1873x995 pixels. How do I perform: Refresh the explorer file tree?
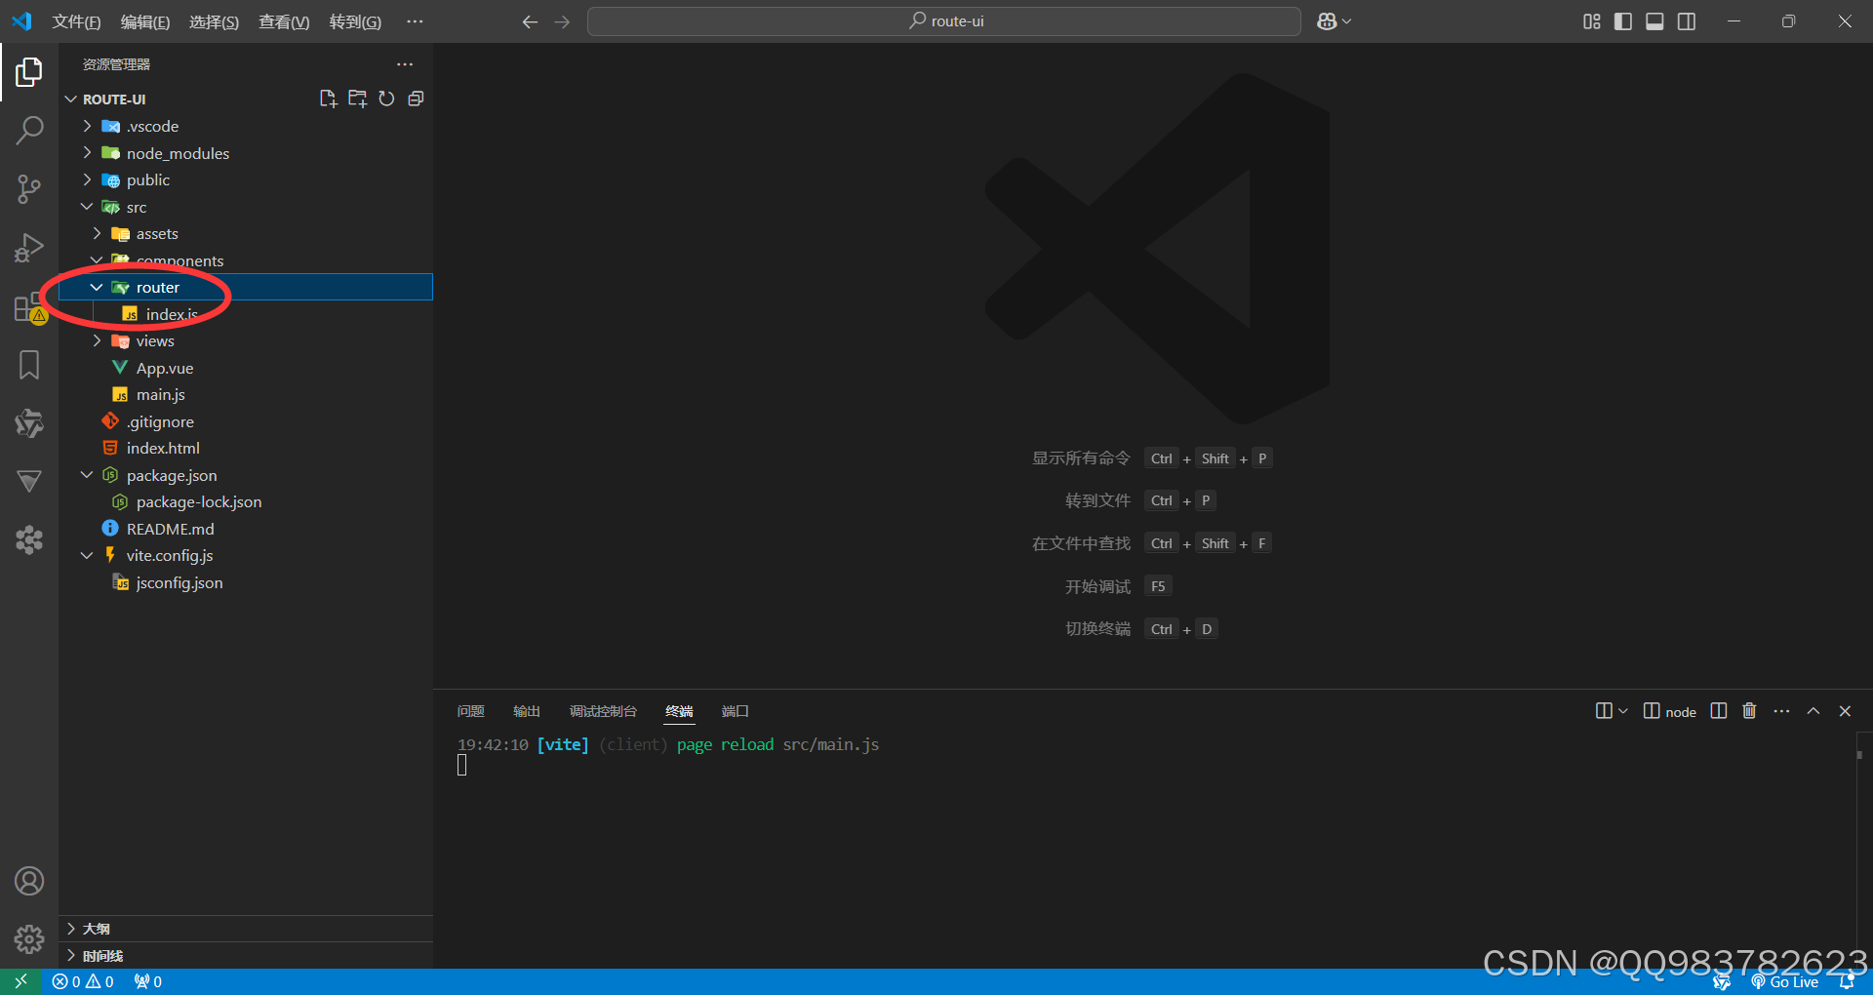point(386,99)
